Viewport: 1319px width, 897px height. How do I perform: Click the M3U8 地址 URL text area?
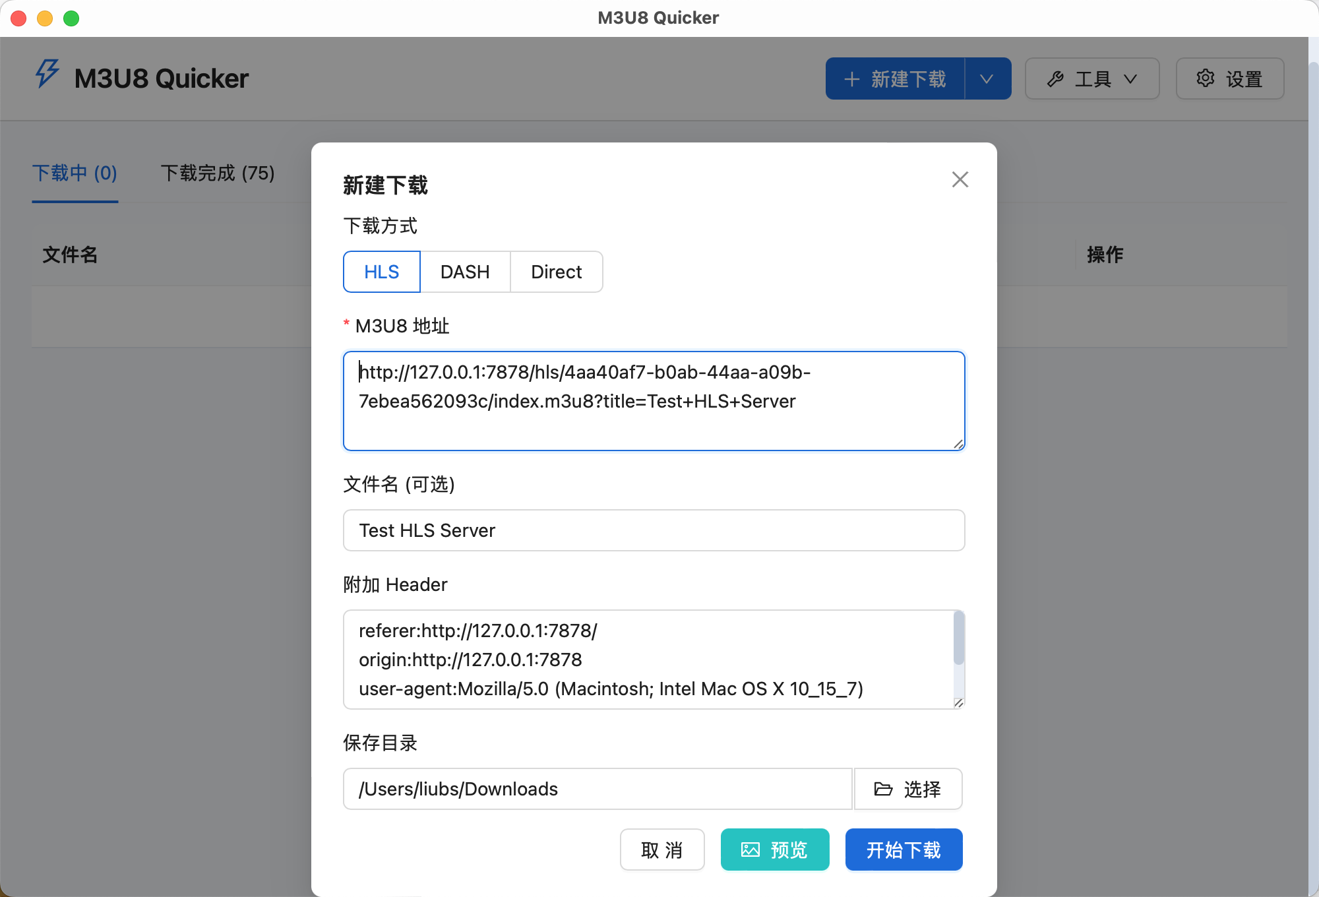click(x=654, y=401)
